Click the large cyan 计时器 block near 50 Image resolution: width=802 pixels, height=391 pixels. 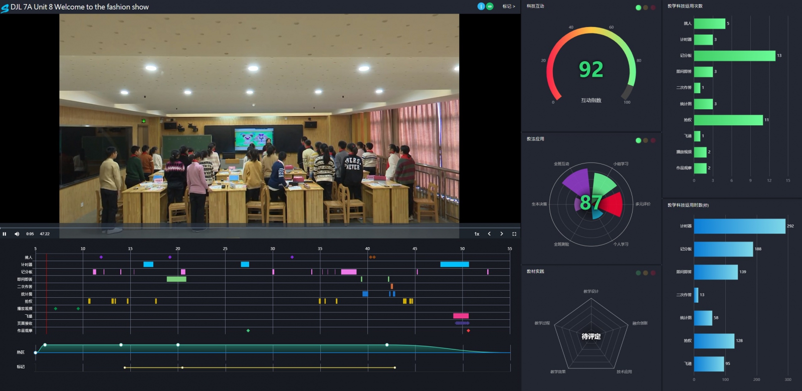pyautogui.click(x=455, y=265)
